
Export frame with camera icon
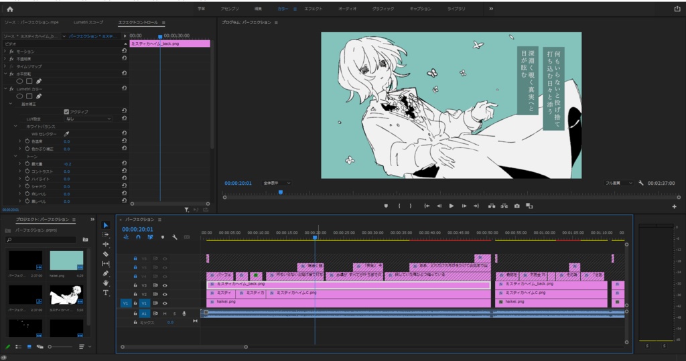click(517, 206)
